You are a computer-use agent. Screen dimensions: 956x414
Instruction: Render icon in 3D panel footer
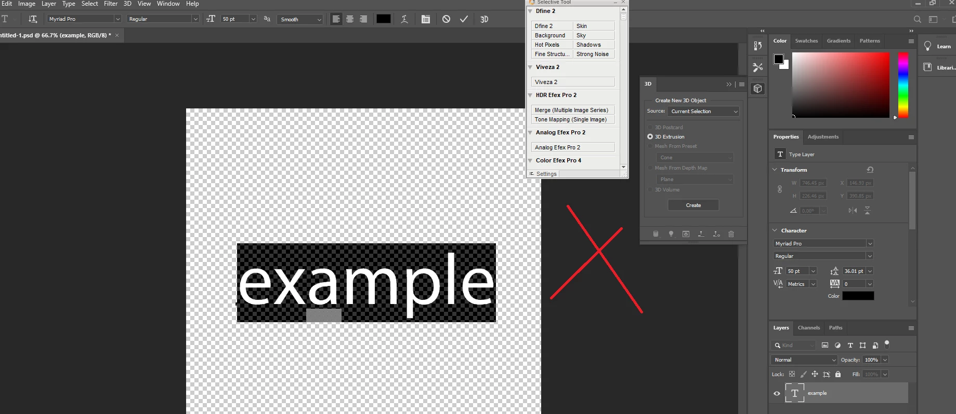[686, 234]
